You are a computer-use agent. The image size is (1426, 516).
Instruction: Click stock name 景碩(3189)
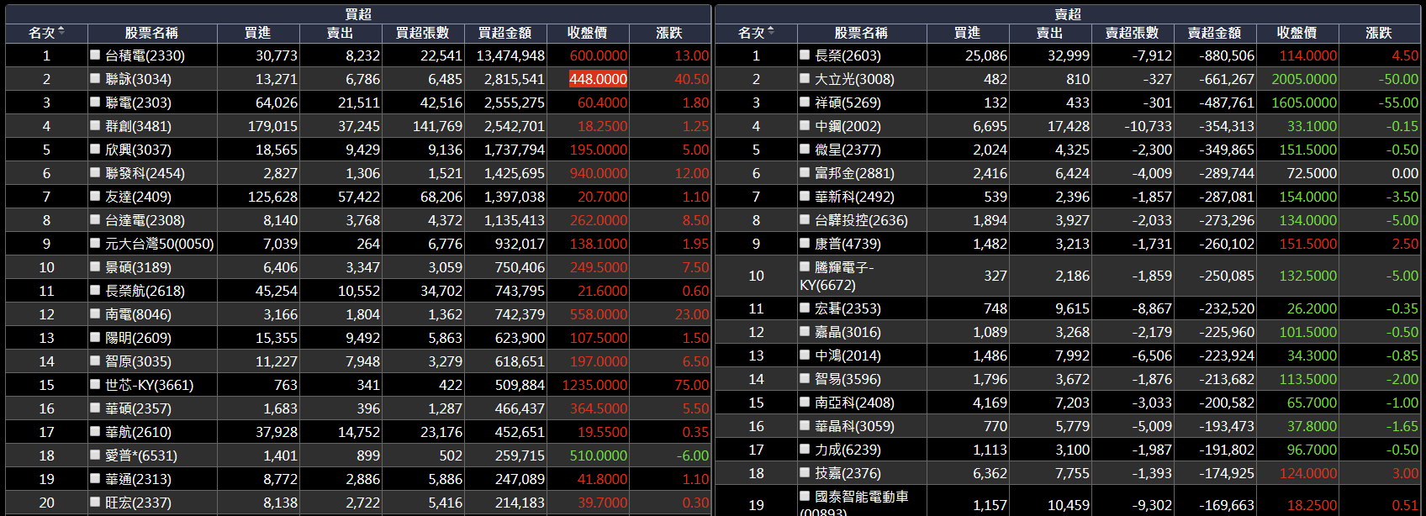(138, 267)
